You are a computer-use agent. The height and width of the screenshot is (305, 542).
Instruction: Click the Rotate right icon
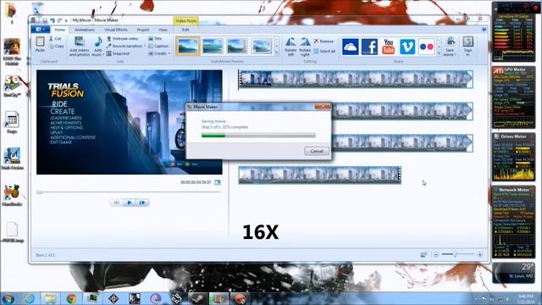tap(305, 42)
